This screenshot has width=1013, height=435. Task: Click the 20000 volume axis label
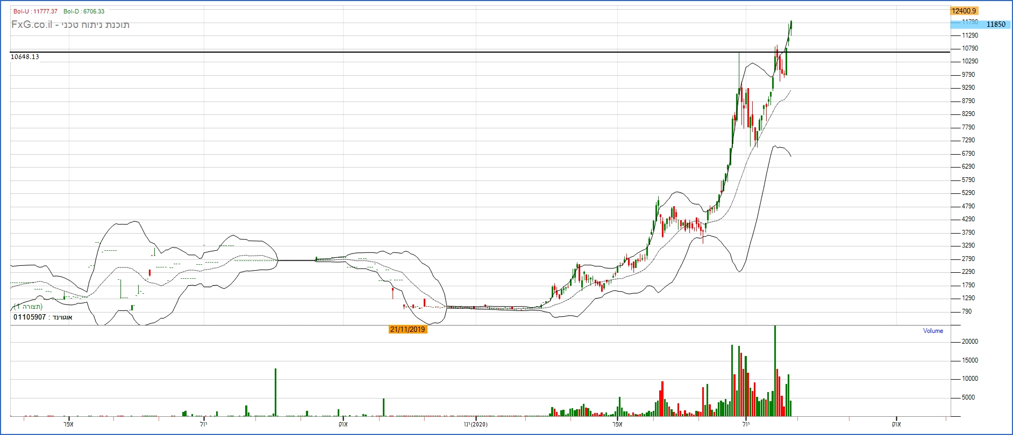point(970,342)
